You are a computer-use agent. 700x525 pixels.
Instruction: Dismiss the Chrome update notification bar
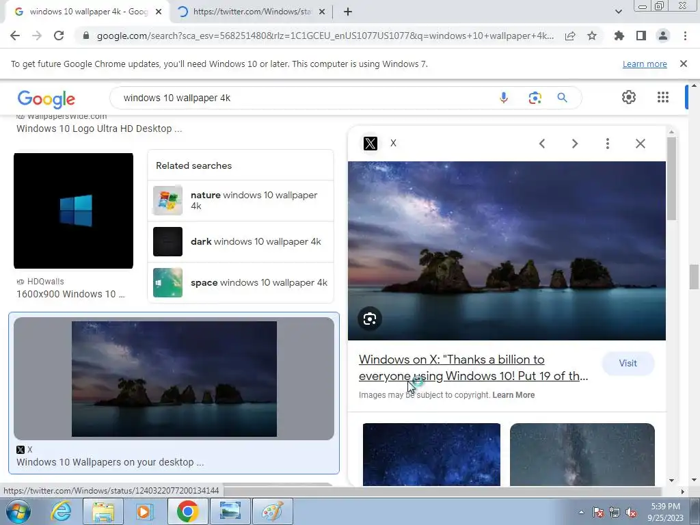click(x=683, y=64)
